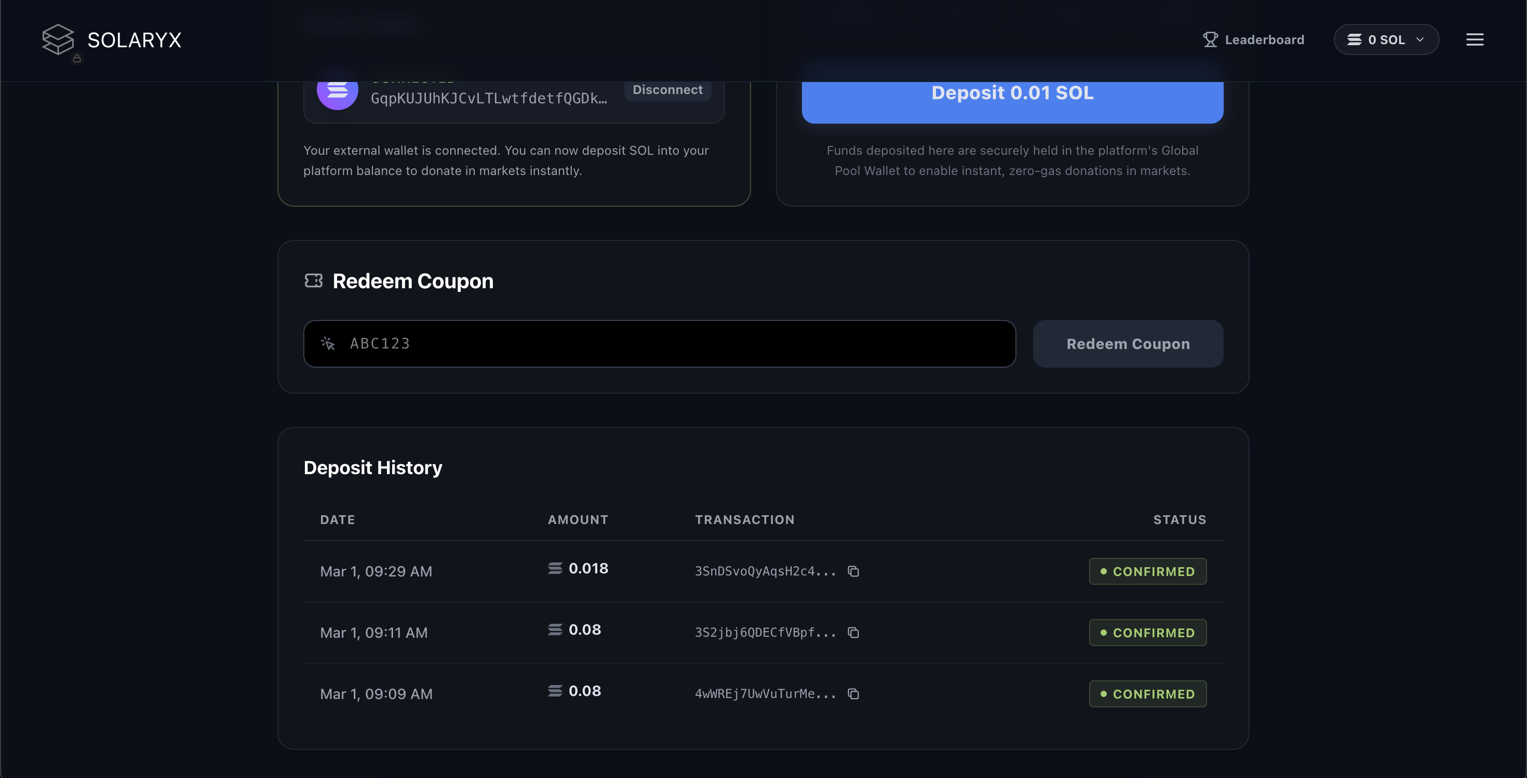Viewport: 1527px width, 778px height.
Task: Click the 3SnDSvoQyAqsH2c4 transaction link
Action: coord(765,571)
